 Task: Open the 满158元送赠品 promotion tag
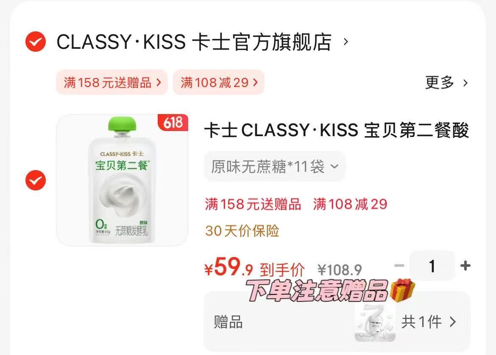click(112, 83)
